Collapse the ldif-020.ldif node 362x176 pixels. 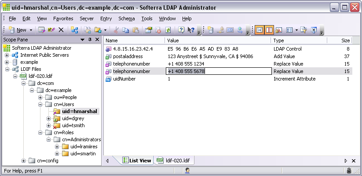point(15,76)
